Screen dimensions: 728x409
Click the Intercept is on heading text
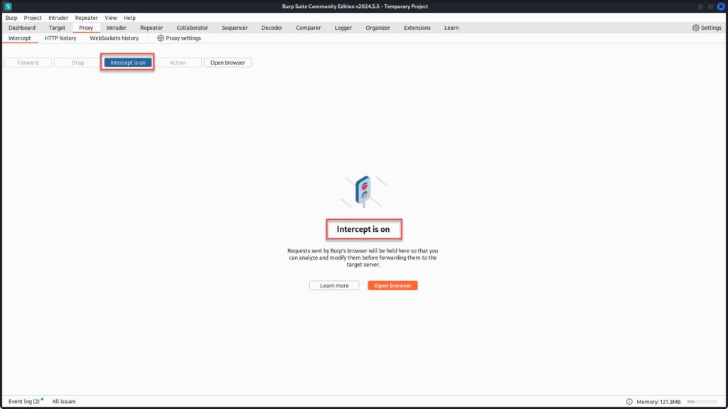[x=363, y=229]
